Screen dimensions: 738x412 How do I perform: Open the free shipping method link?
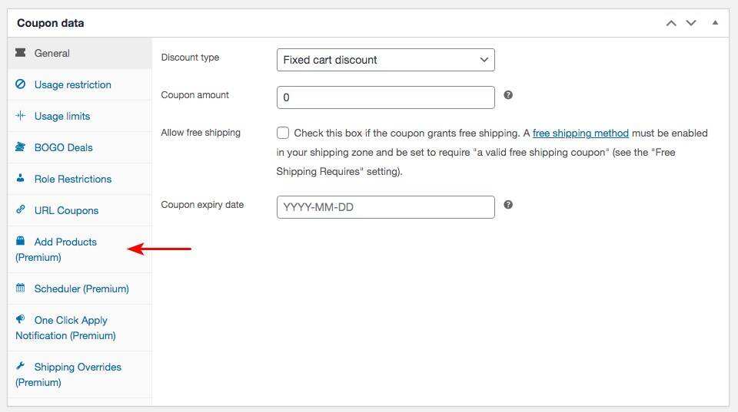click(x=580, y=133)
